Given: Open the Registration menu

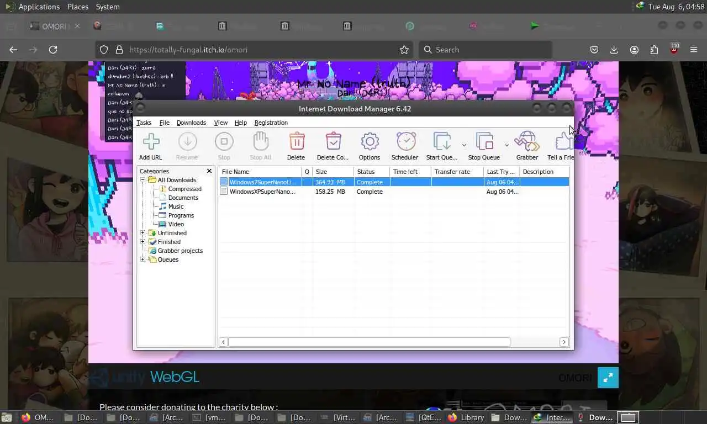Looking at the screenshot, I should click(271, 123).
